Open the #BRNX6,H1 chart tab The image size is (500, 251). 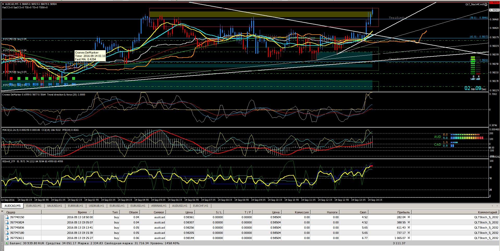pyautogui.click(x=159, y=206)
